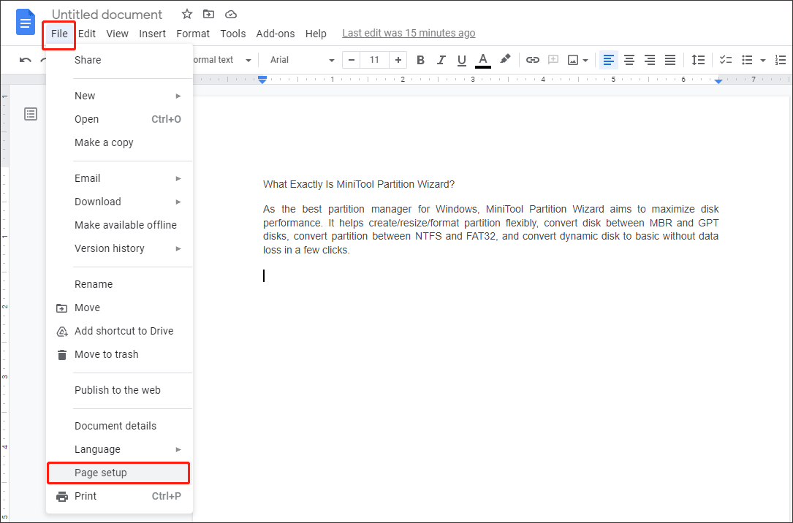Show the document outline icon
This screenshot has height=523, width=793.
(x=31, y=114)
